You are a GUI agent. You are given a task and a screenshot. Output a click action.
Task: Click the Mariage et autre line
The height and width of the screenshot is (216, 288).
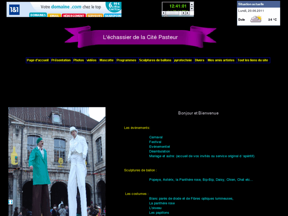[x=202, y=156]
